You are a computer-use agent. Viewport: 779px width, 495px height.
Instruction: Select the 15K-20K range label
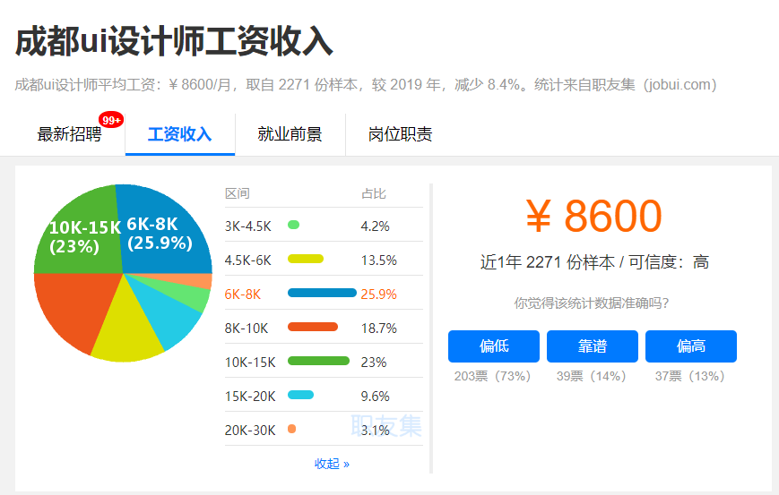(x=250, y=397)
